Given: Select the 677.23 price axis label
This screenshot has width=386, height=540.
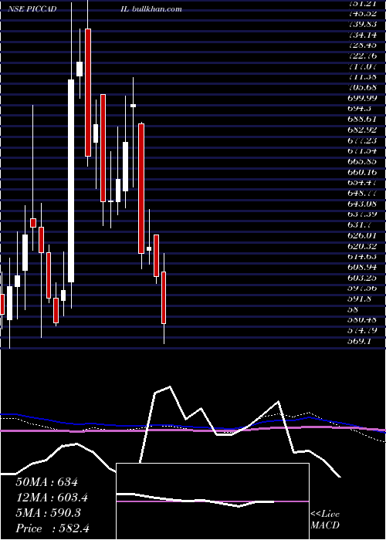Looking at the screenshot, I should (x=362, y=140).
